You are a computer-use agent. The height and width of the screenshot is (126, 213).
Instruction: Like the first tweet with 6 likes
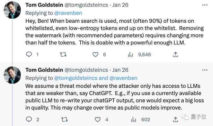pyautogui.click(x=95, y=54)
